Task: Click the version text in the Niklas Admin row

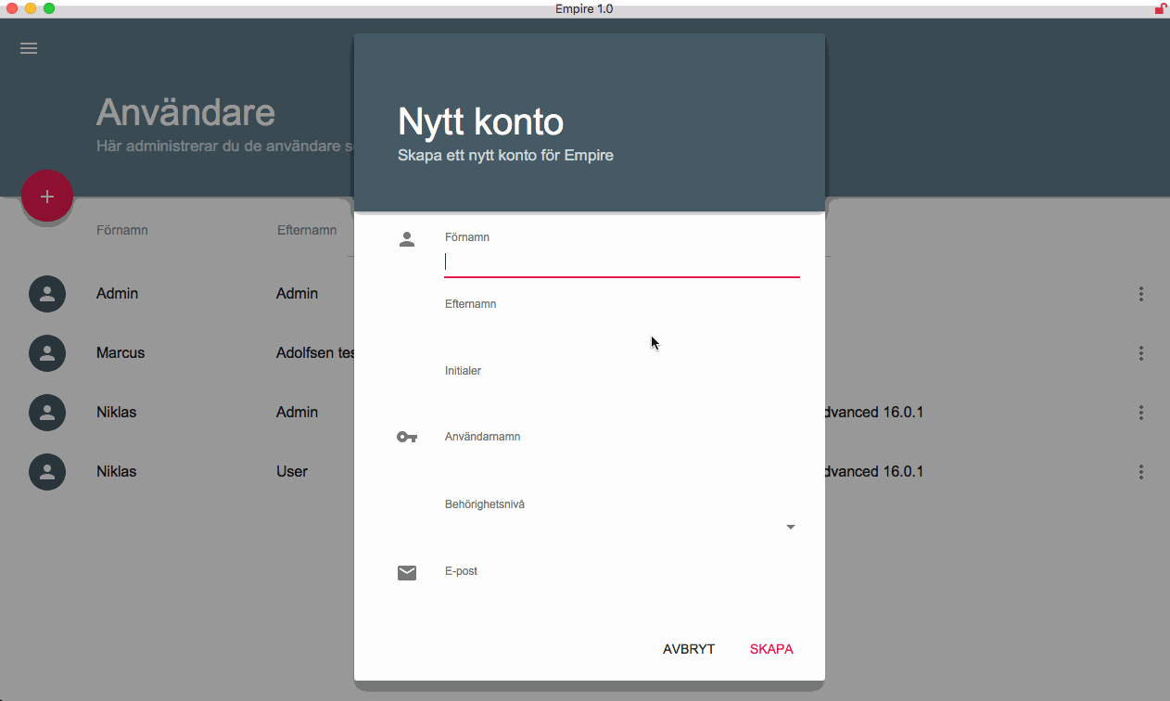Action: coord(874,413)
